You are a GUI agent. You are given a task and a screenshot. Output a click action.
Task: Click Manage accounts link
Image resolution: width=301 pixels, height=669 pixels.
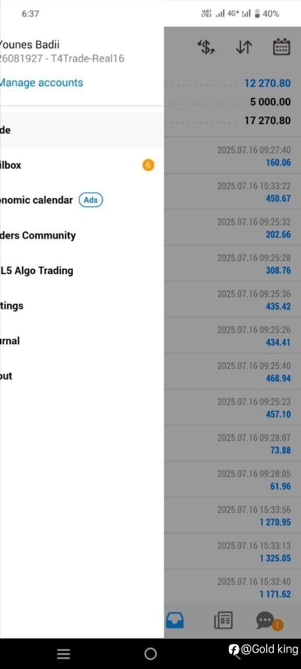pyautogui.click(x=41, y=83)
